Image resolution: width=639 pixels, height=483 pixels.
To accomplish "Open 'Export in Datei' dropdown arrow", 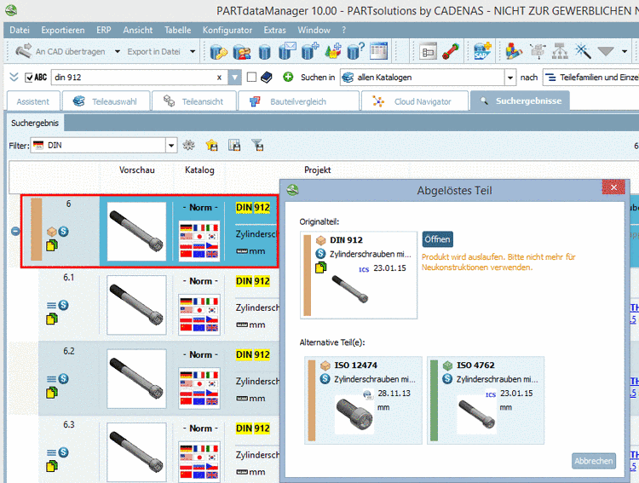I will tap(193, 52).
